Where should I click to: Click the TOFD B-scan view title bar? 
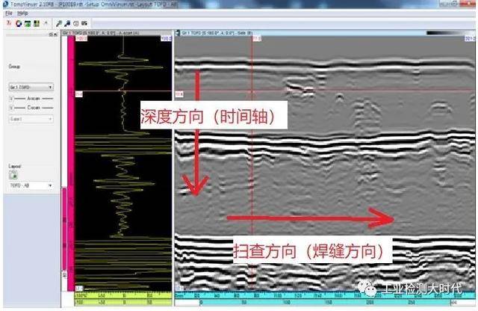[x=321, y=33]
